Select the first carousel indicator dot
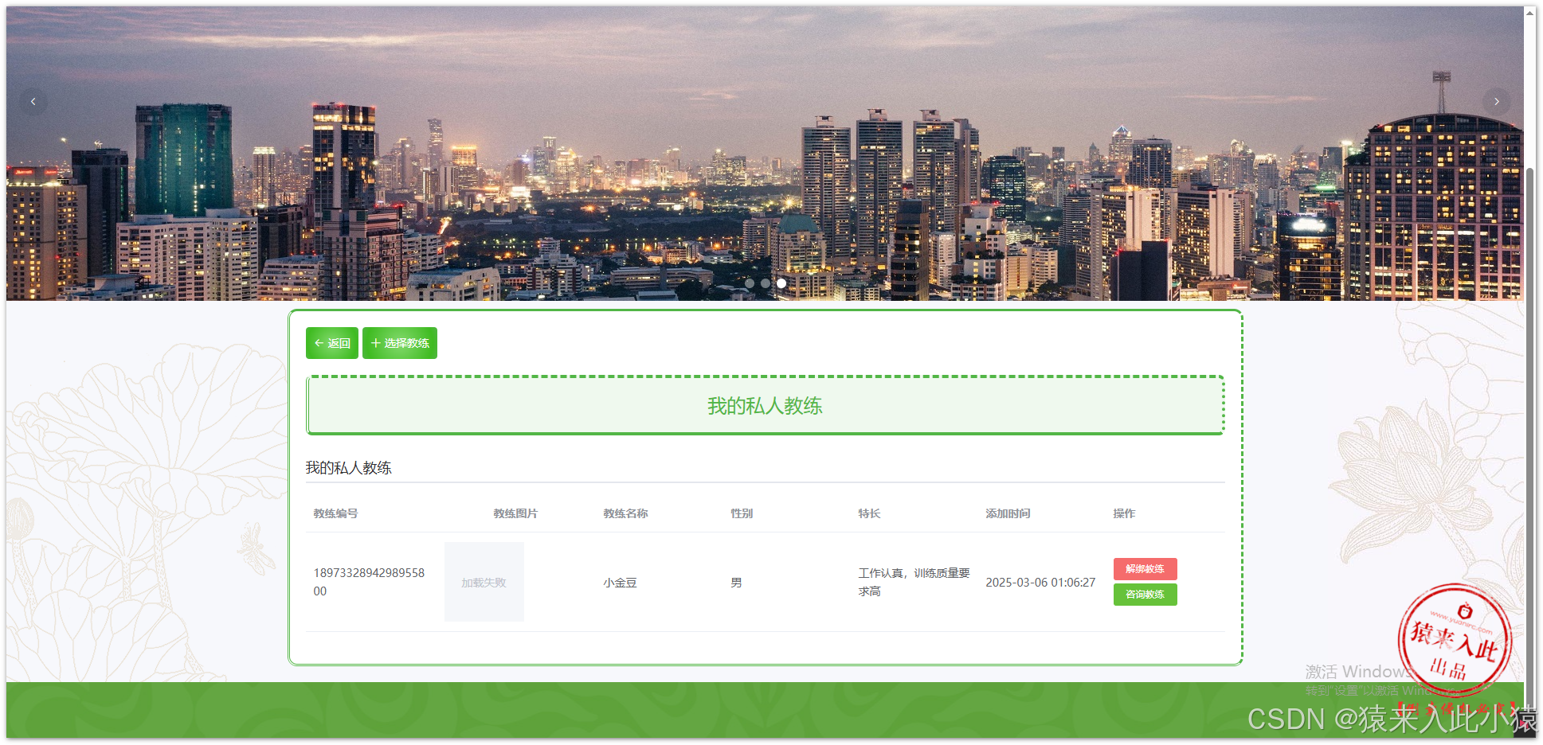The height and width of the screenshot is (745, 1543). point(750,283)
